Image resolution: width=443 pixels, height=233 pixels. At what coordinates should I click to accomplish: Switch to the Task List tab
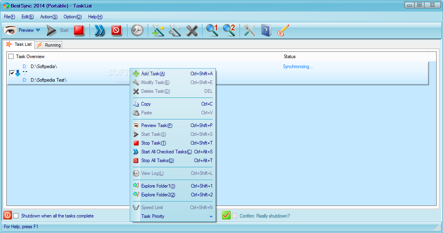pos(19,44)
